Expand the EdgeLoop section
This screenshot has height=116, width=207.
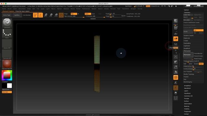coord(187,38)
